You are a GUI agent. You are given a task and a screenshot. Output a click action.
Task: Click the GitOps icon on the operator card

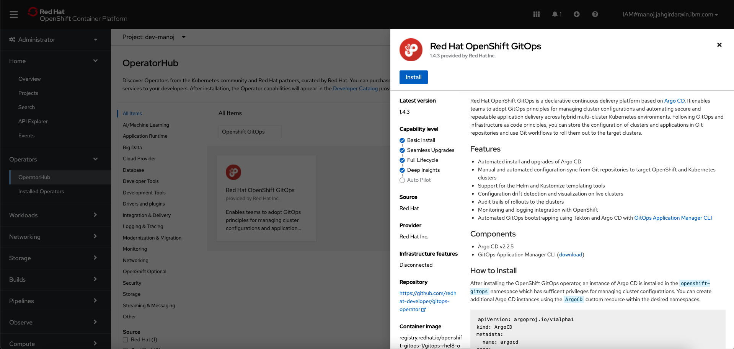[233, 172]
